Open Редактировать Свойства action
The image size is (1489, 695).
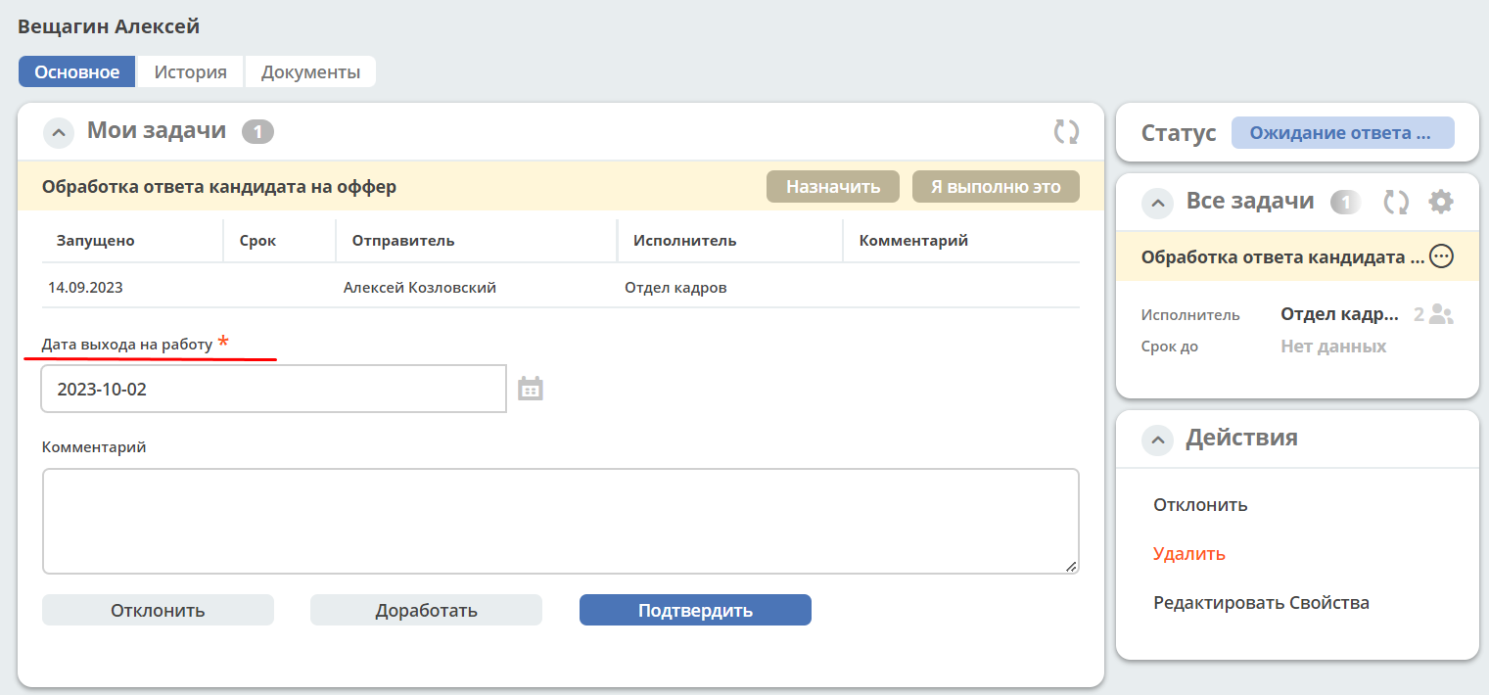click(1261, 603)
